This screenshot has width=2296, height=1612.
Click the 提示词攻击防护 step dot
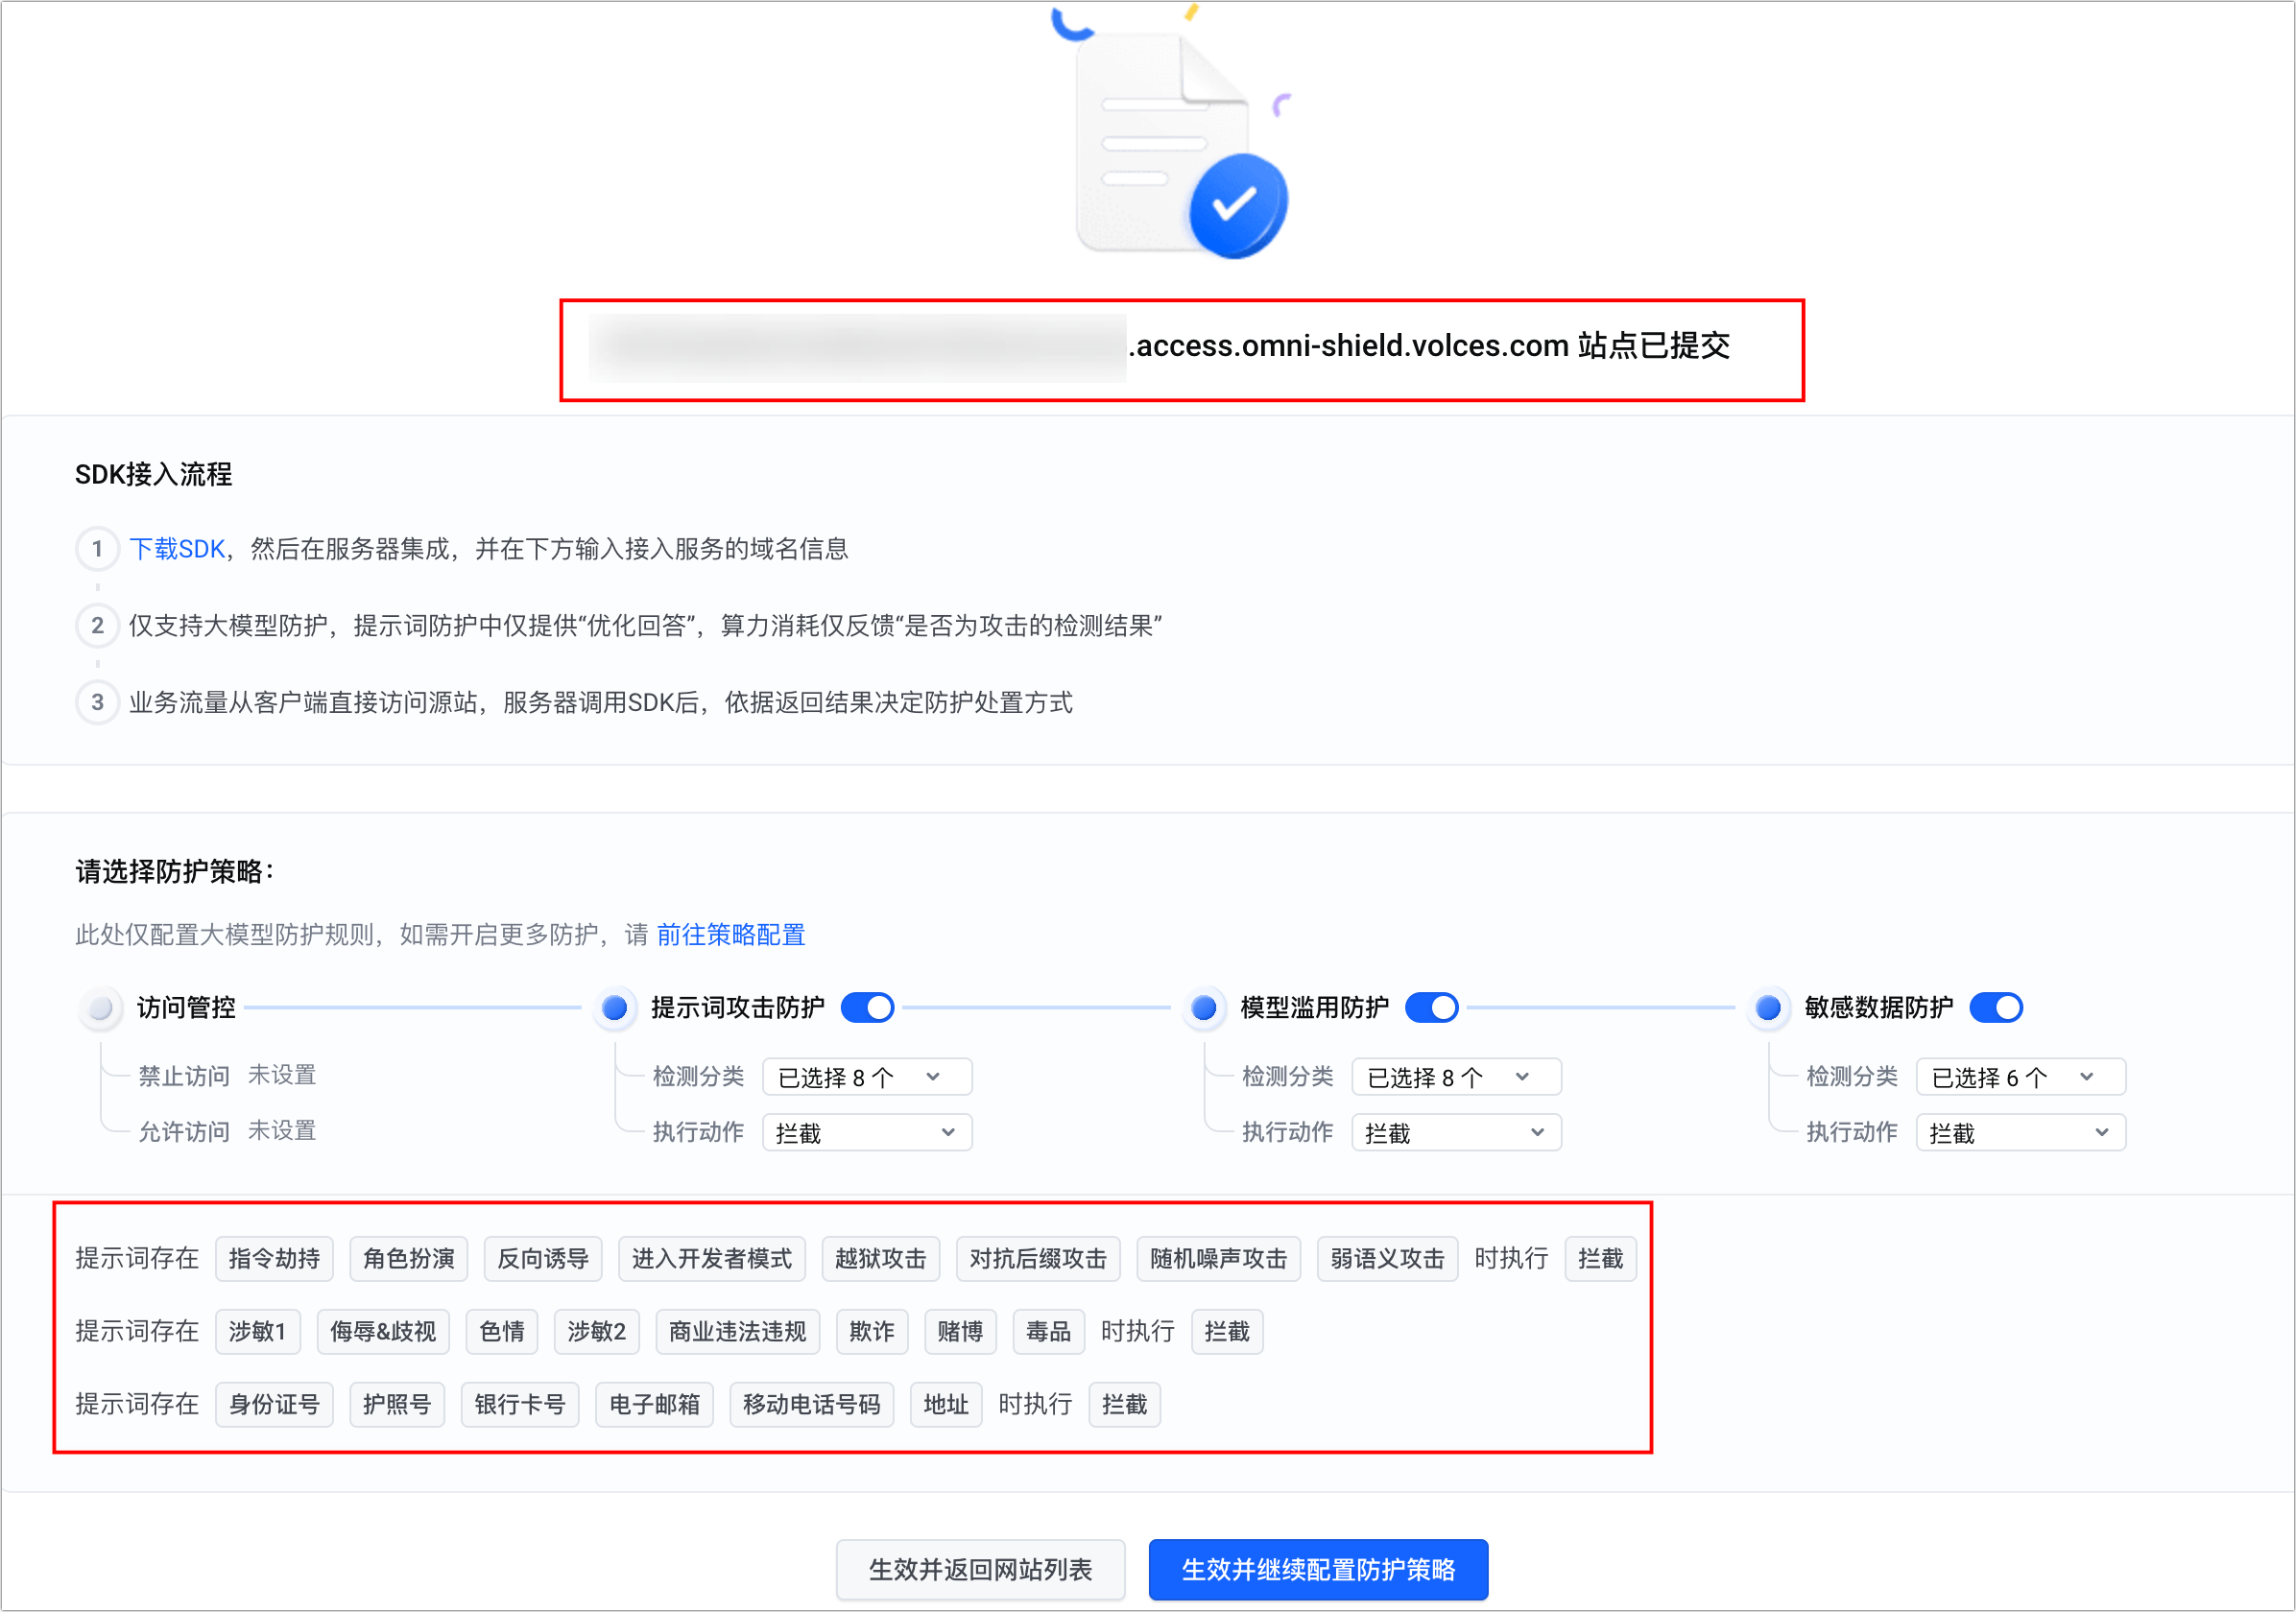coord(615,1007)
